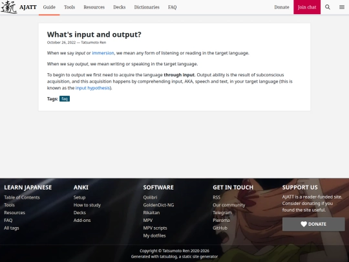The height and width of the screenshot is (262, 349).
Task: Click the LEARN JAPANESE footer heading
Action: 28,188
